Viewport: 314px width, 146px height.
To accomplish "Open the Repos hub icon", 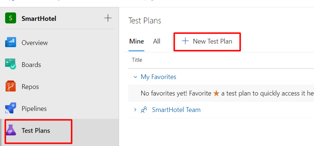I will [x=10, y=86].
